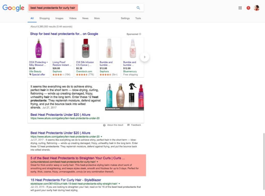Click the About this result link
The height and width of the screenshot is (196, 265).
[x=115, y=125]
